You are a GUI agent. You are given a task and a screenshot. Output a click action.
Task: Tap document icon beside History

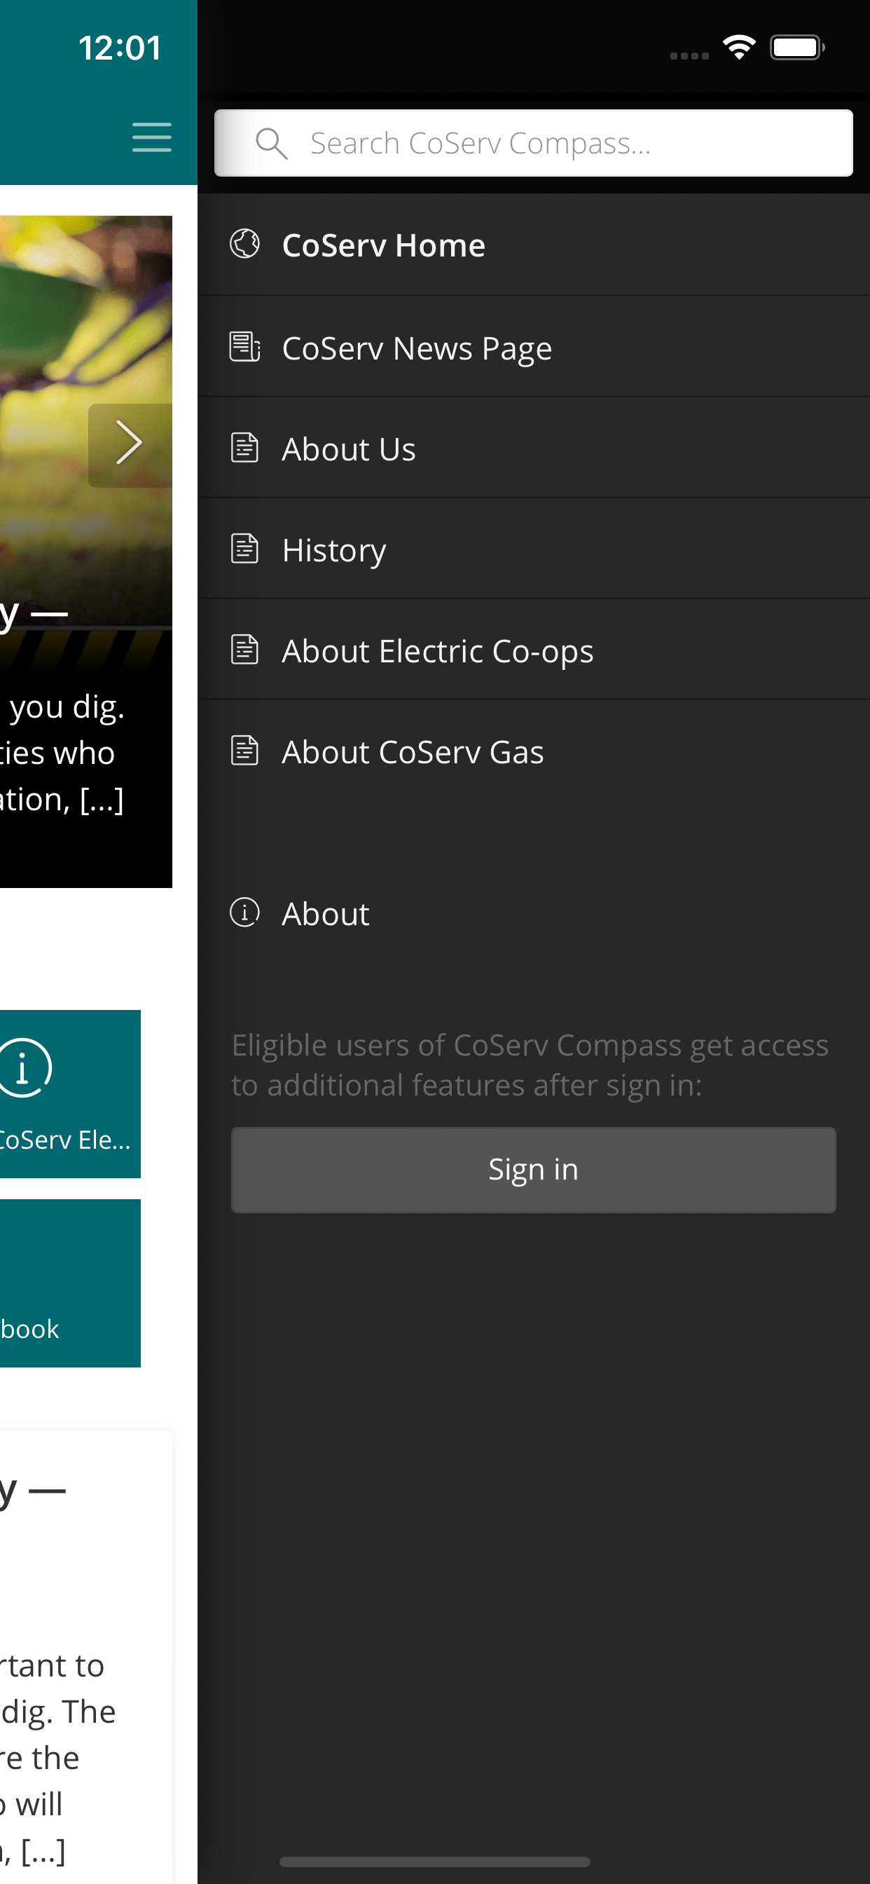(x=245, y=549)
